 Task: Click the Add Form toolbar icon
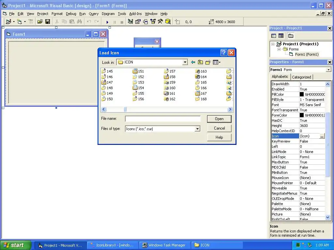coord(19,22)
